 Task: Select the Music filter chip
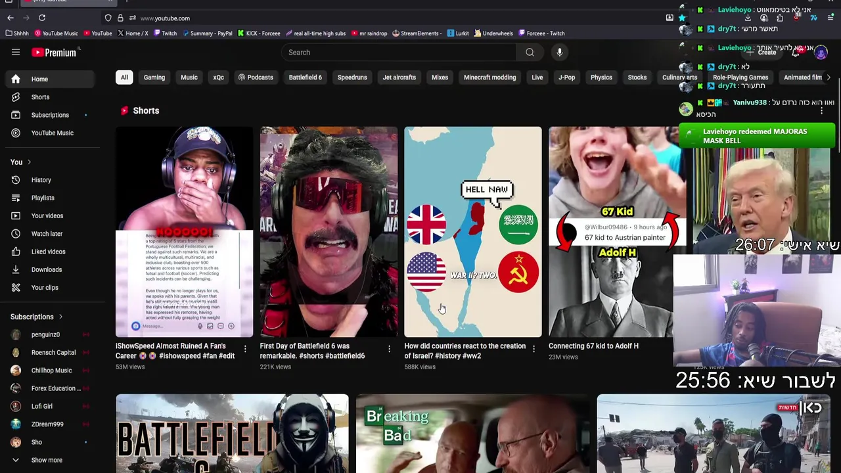coord(189,78)
